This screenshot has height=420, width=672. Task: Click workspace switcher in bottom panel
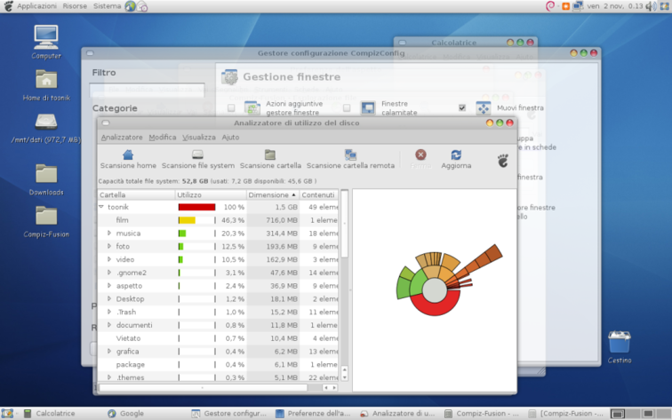coord(639,413)
